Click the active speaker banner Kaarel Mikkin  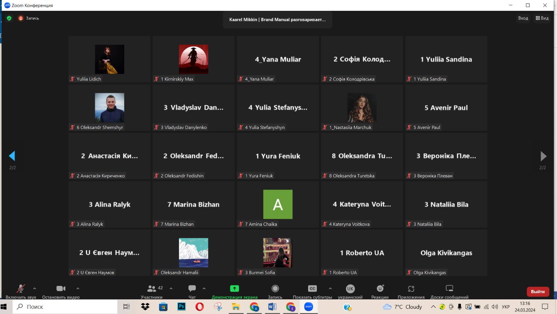[x=277, y=20]
